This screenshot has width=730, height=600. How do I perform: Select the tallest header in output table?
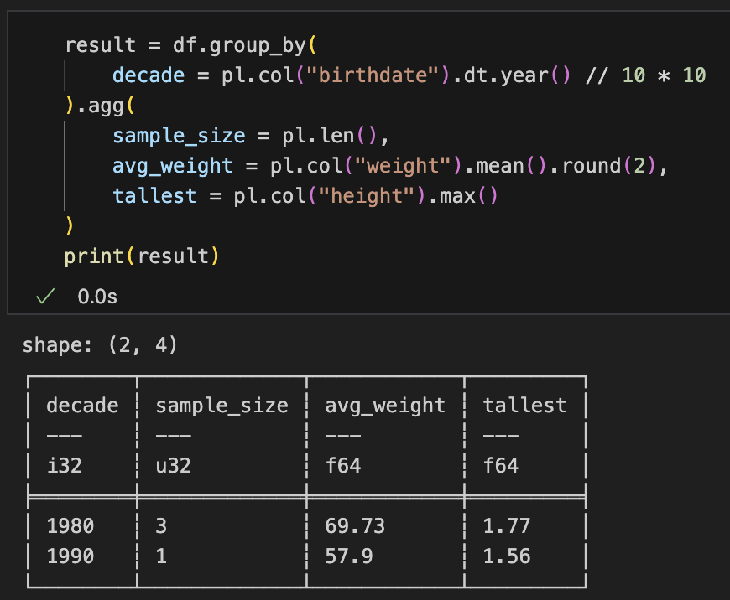[524, 406]
